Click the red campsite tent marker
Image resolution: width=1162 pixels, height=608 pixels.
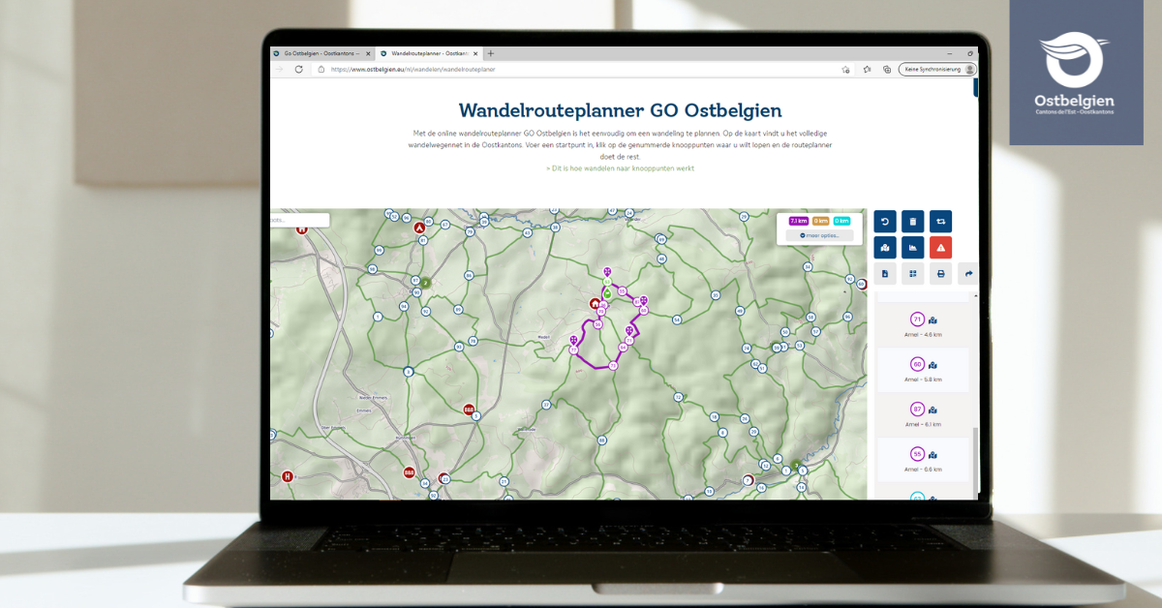pos(419,228)
